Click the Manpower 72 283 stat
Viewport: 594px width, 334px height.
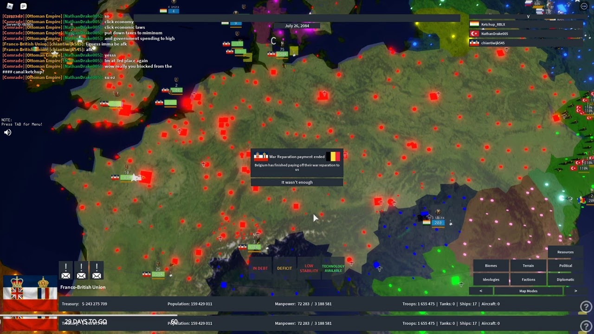coord(303,304)
